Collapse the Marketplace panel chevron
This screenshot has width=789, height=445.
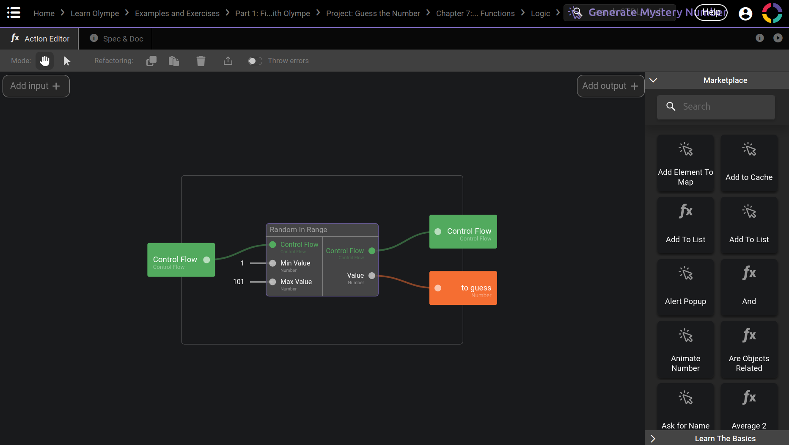tap(653, 80)
